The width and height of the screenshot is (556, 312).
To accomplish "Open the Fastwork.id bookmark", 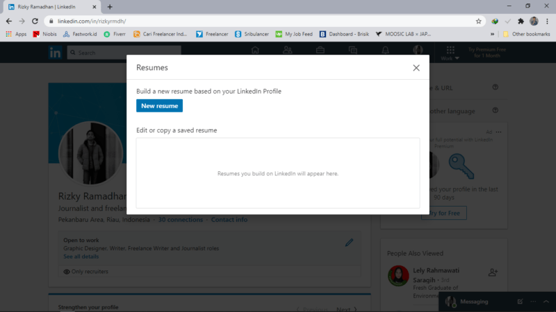I will click(x=80, y=34).
